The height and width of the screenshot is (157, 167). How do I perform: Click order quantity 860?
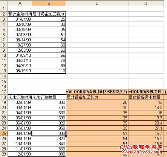coord(49,149)
